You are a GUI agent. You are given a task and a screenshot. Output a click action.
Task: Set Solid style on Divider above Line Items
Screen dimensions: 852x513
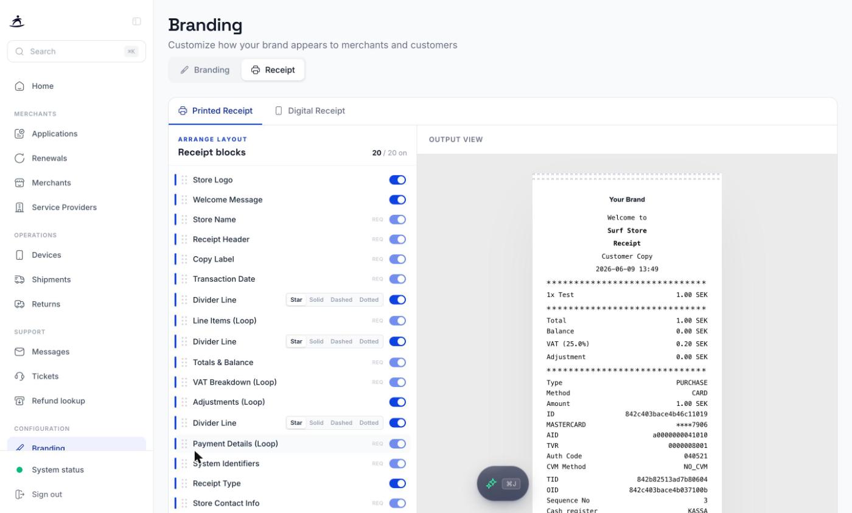[x=316, y=300]
